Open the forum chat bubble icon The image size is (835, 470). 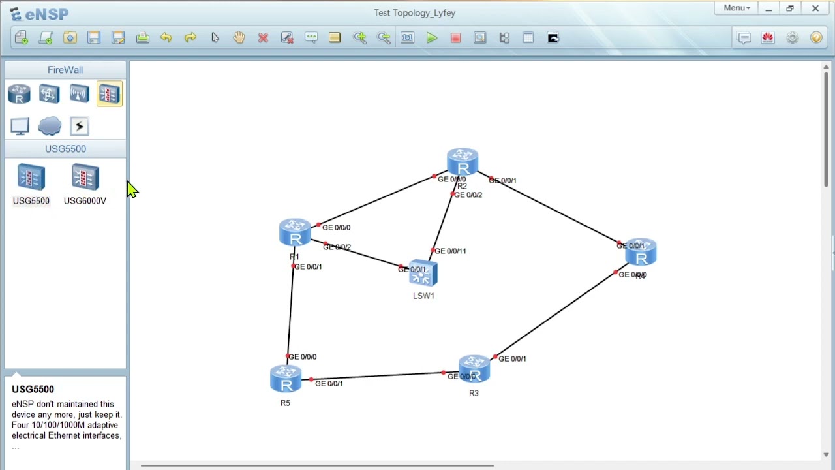coord(744,38)
